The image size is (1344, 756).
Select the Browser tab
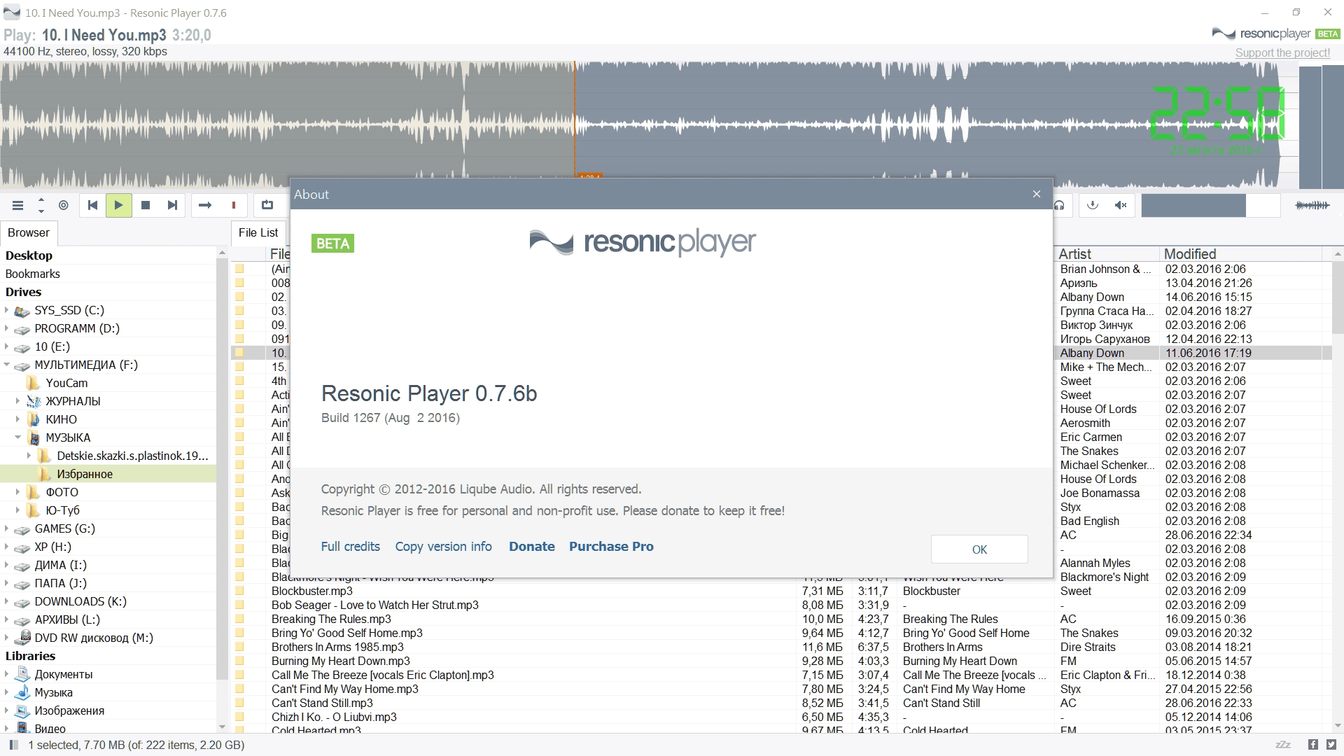[x=29, y=232]
